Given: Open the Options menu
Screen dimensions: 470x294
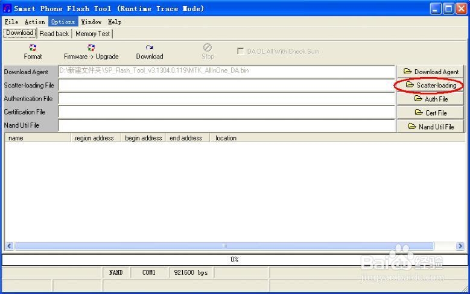Looking at the screenshot, I should point(63,22).
